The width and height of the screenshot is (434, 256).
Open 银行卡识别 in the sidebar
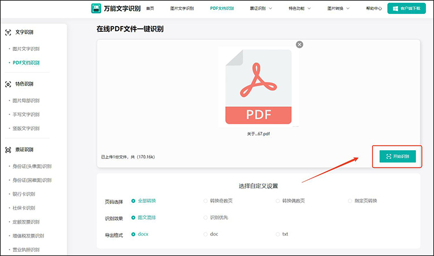point(24,194)
